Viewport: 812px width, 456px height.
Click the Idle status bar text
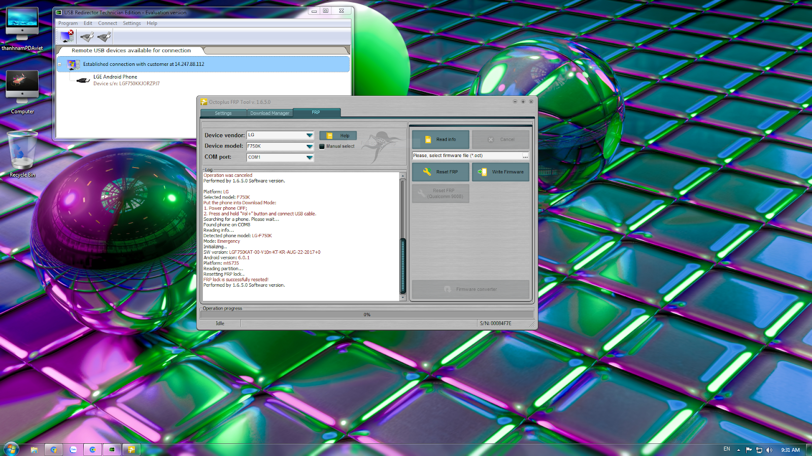(x=220, y=323)
